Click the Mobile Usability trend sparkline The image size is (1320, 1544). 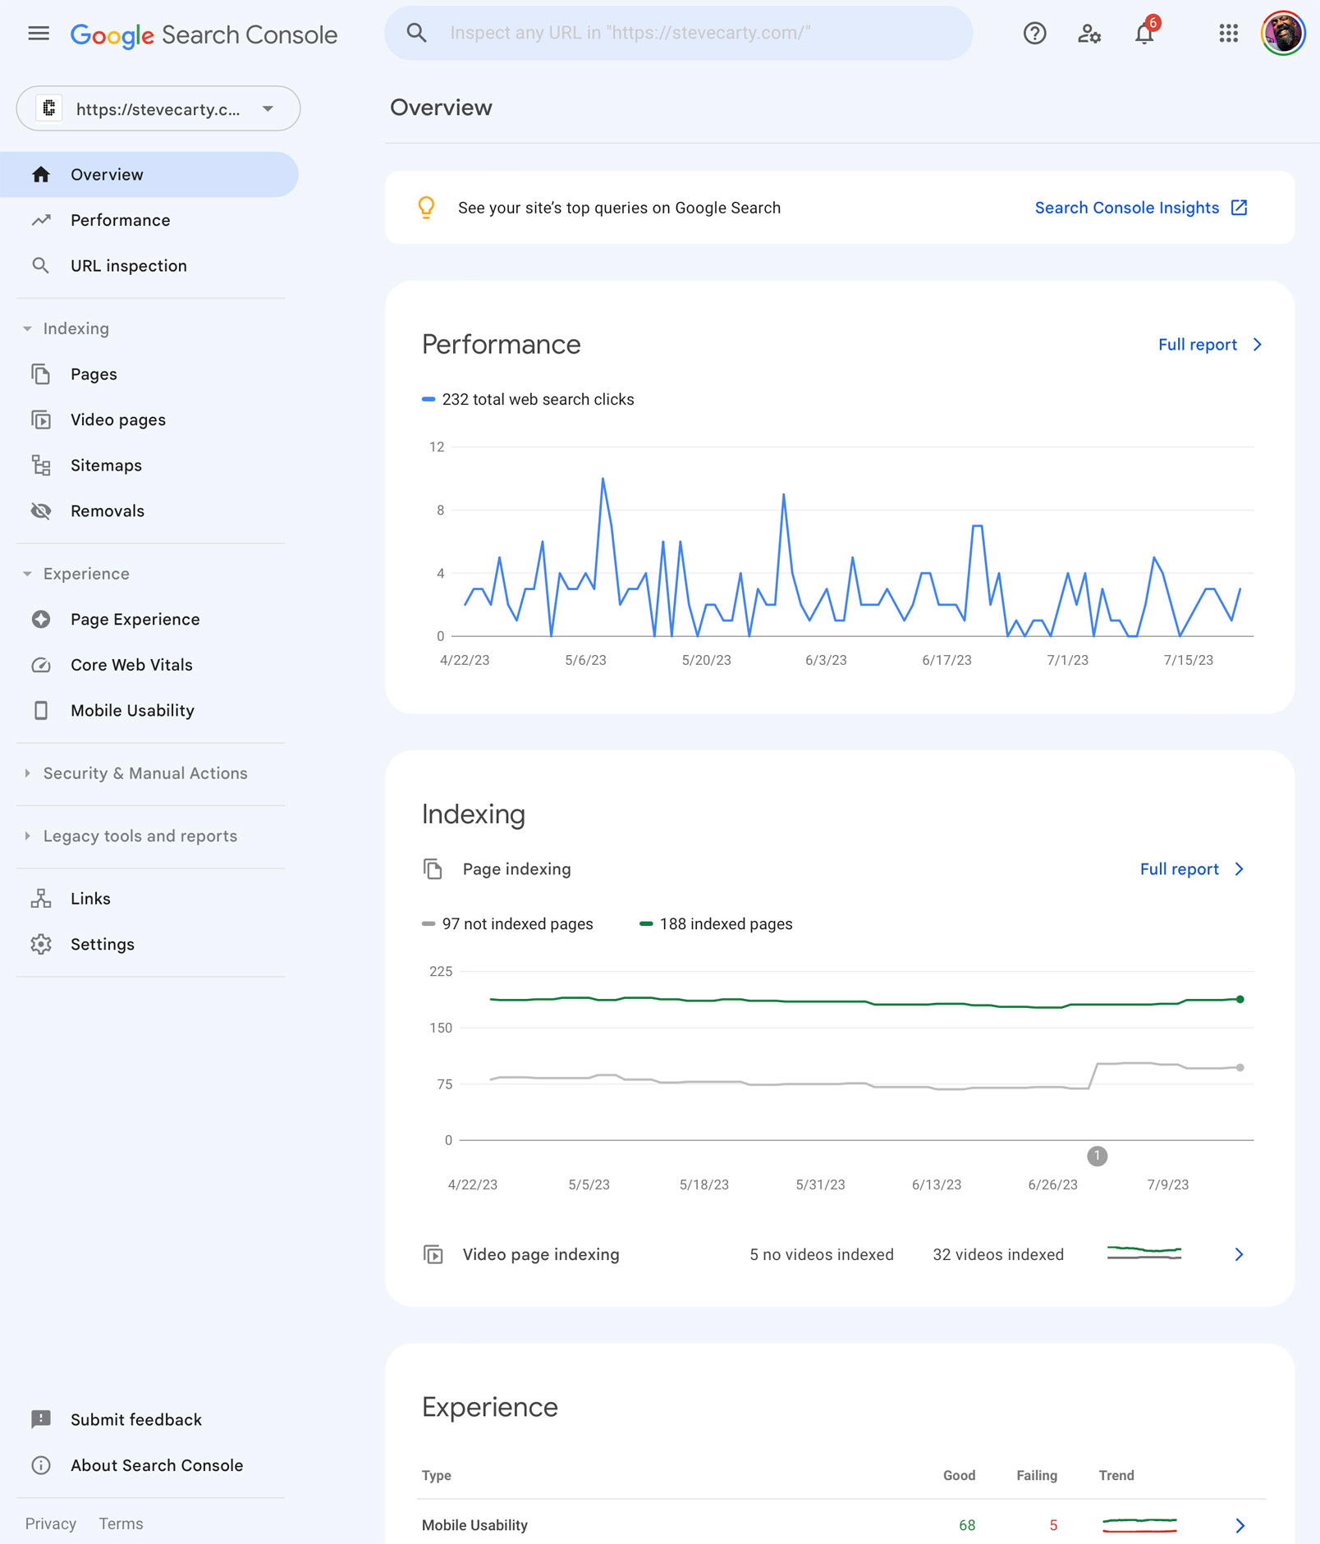1139,1525
